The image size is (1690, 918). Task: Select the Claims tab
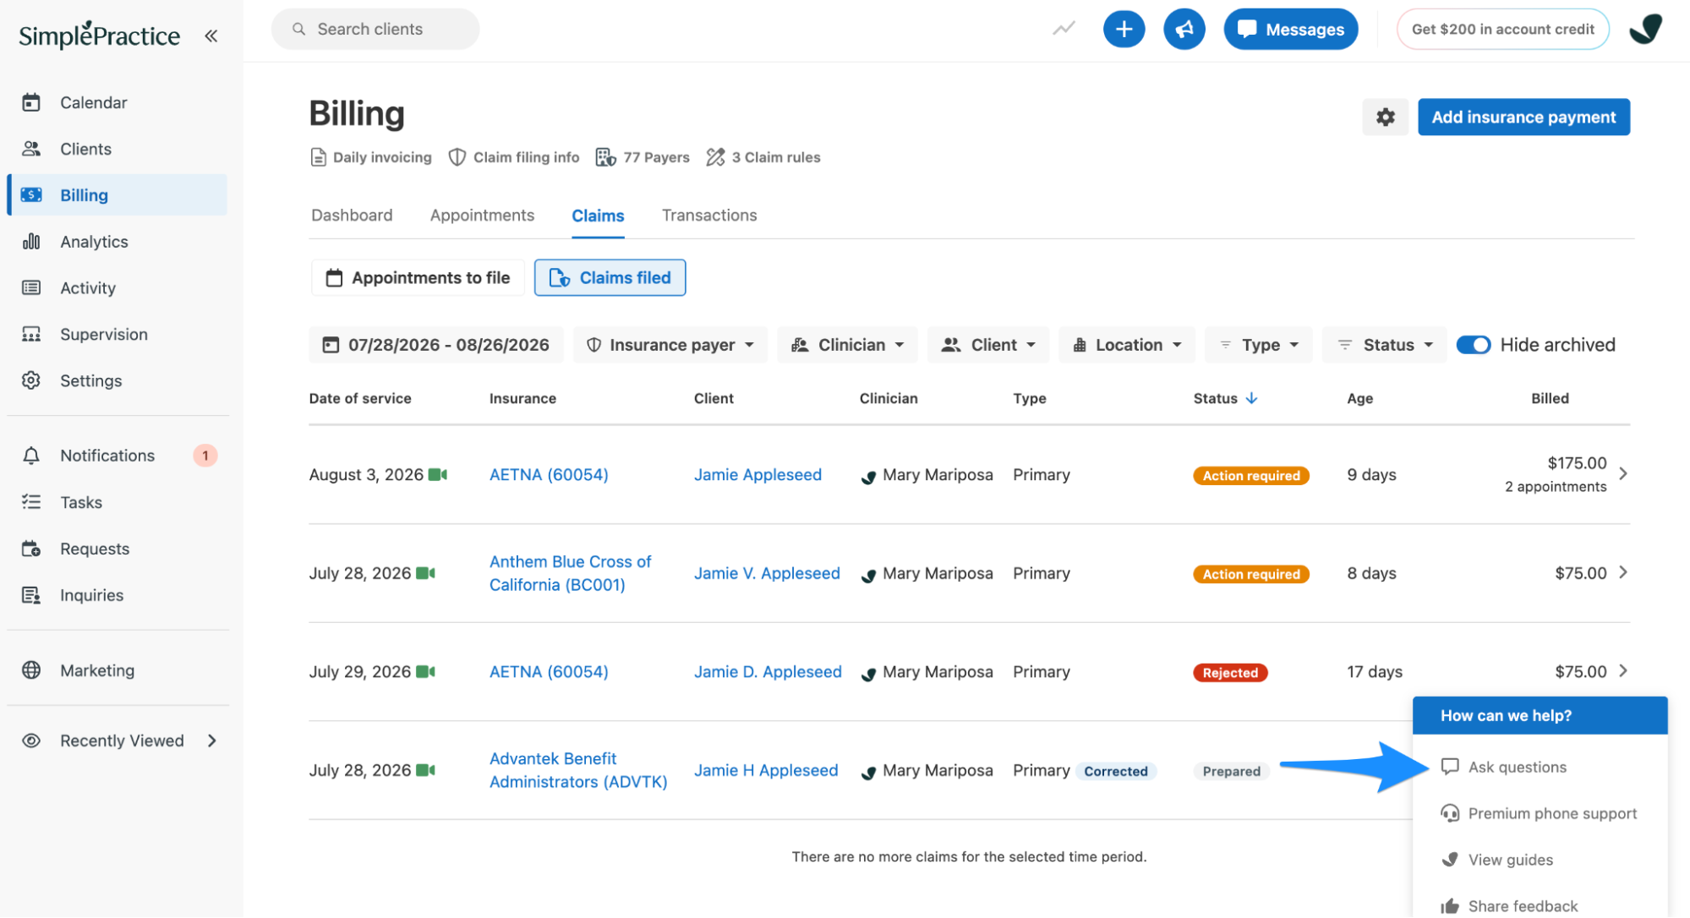(598, 216)
